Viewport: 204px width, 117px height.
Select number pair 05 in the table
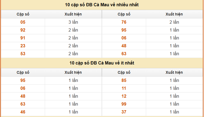pos(23,22)
